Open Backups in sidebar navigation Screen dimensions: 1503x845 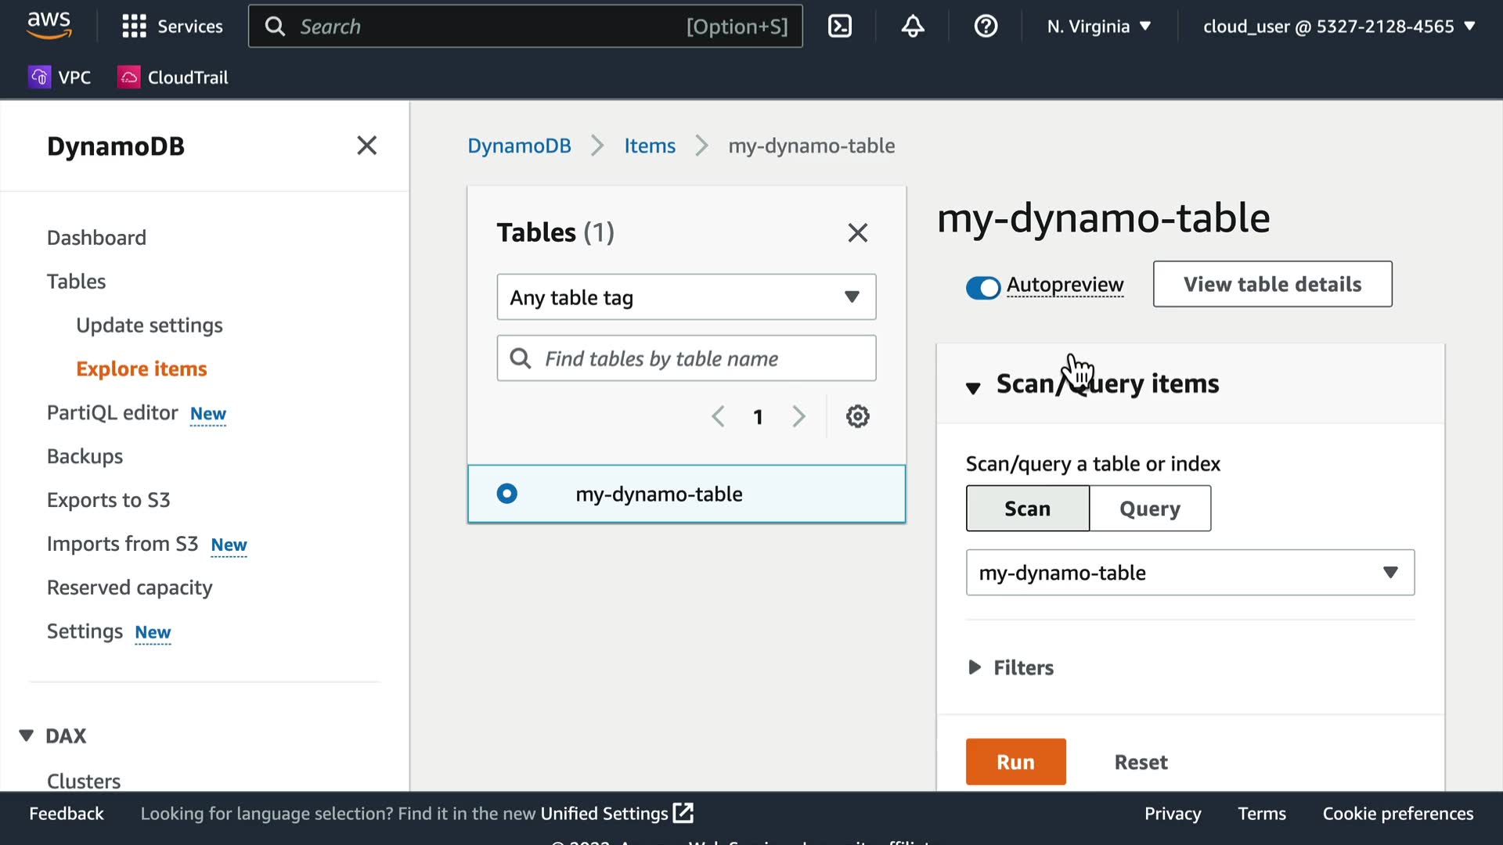[85, 456]
